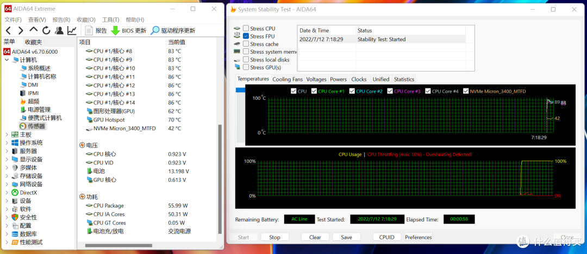The image size is (587, 254).
Task: Switch to the Cooling Fans tab
Action: 288,79
